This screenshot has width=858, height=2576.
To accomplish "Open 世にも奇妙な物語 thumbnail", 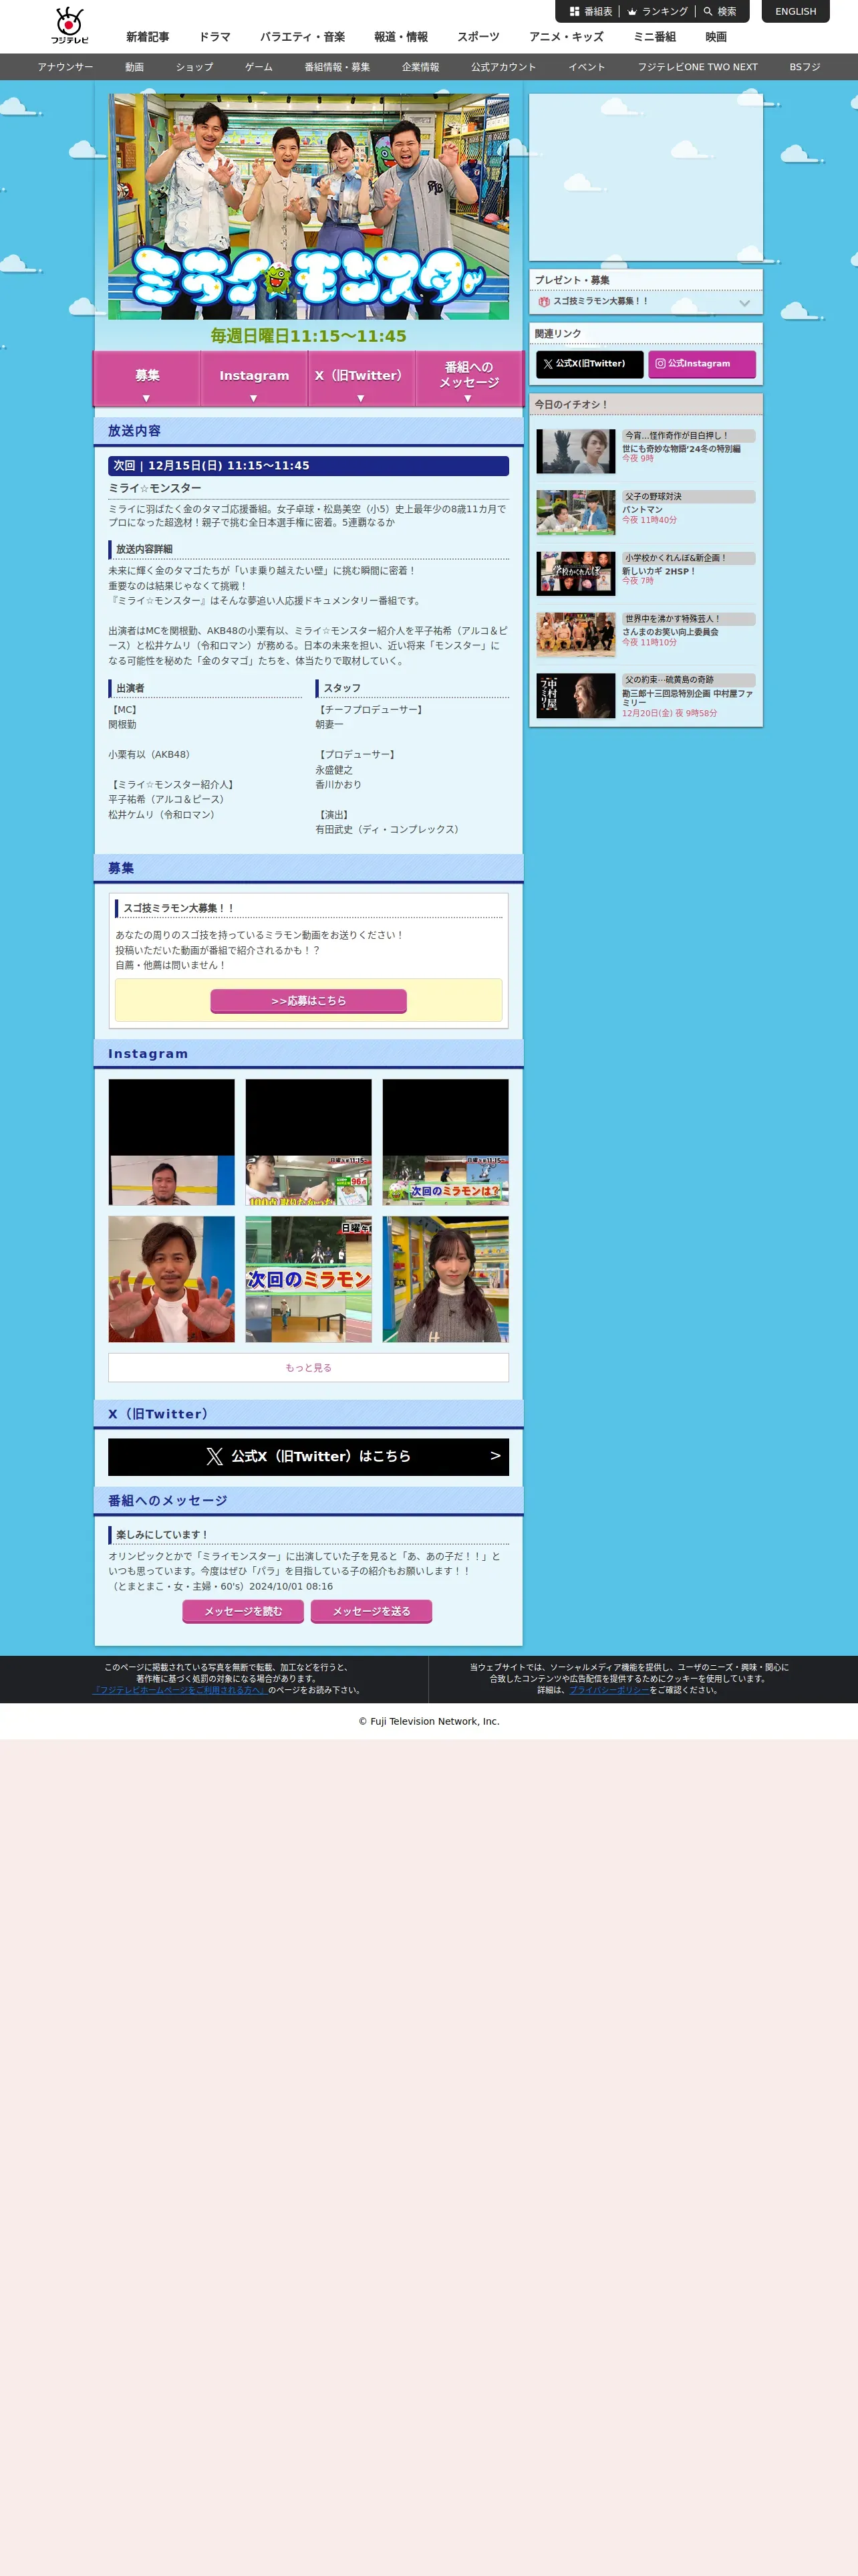I will pyautogui.click(x=575, y=451).
